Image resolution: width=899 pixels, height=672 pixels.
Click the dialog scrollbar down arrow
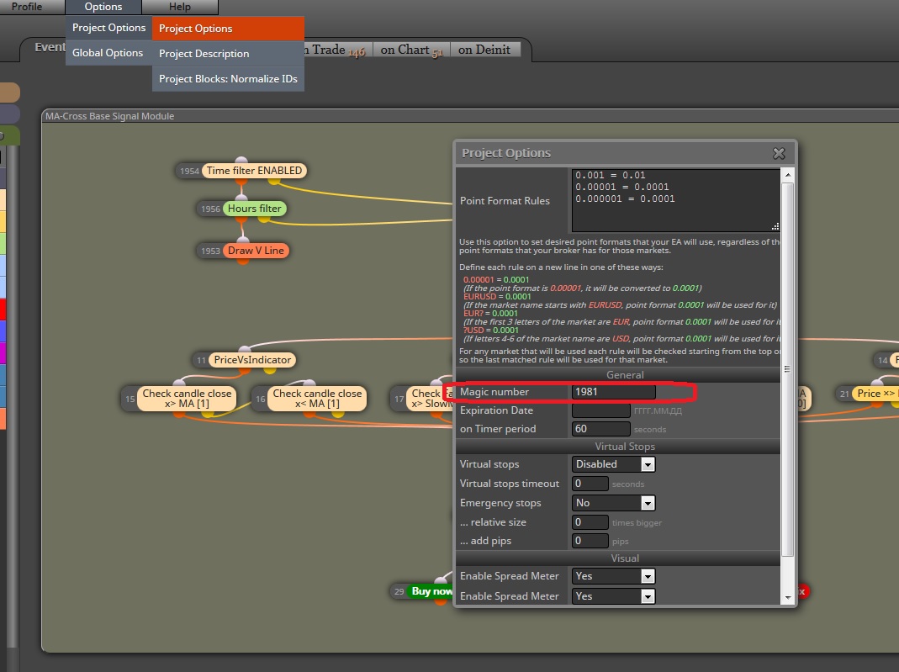pyautogui.click(x=788, y=597)
